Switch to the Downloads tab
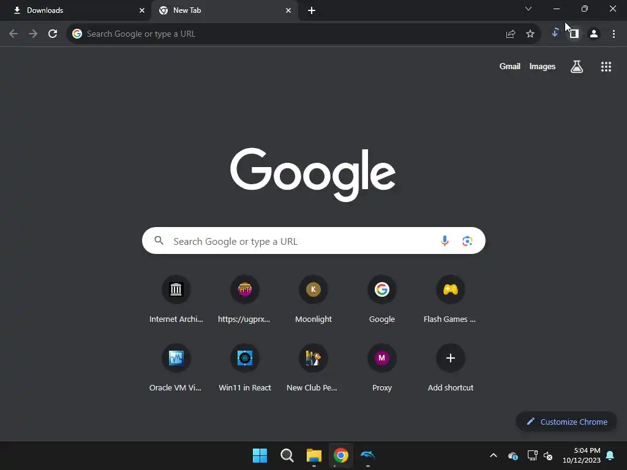The image size is (627, 470). 75,10
